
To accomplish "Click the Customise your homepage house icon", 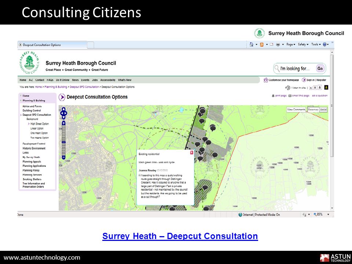I will click(265, 80).
